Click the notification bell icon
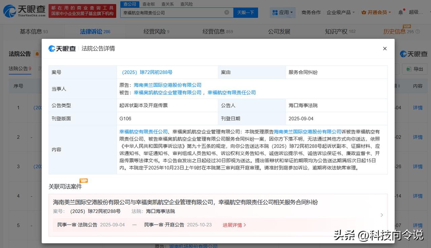 pyautogui.click(x=400, y=12)
